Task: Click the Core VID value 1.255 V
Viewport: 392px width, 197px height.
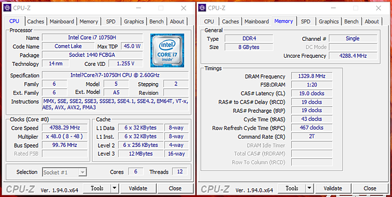Action: (126, 64)
